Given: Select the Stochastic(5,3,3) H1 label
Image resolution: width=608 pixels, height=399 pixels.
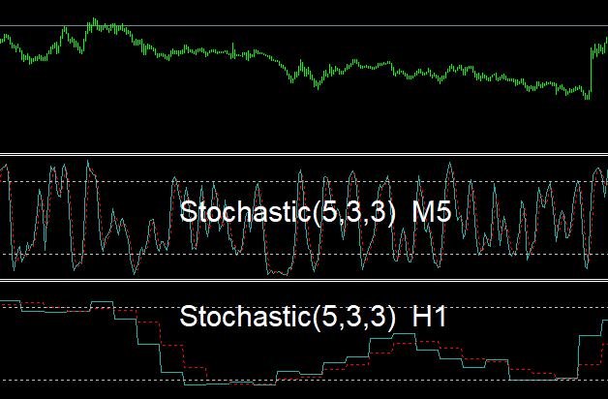Looking at the screenshot, I should [314, 317].
